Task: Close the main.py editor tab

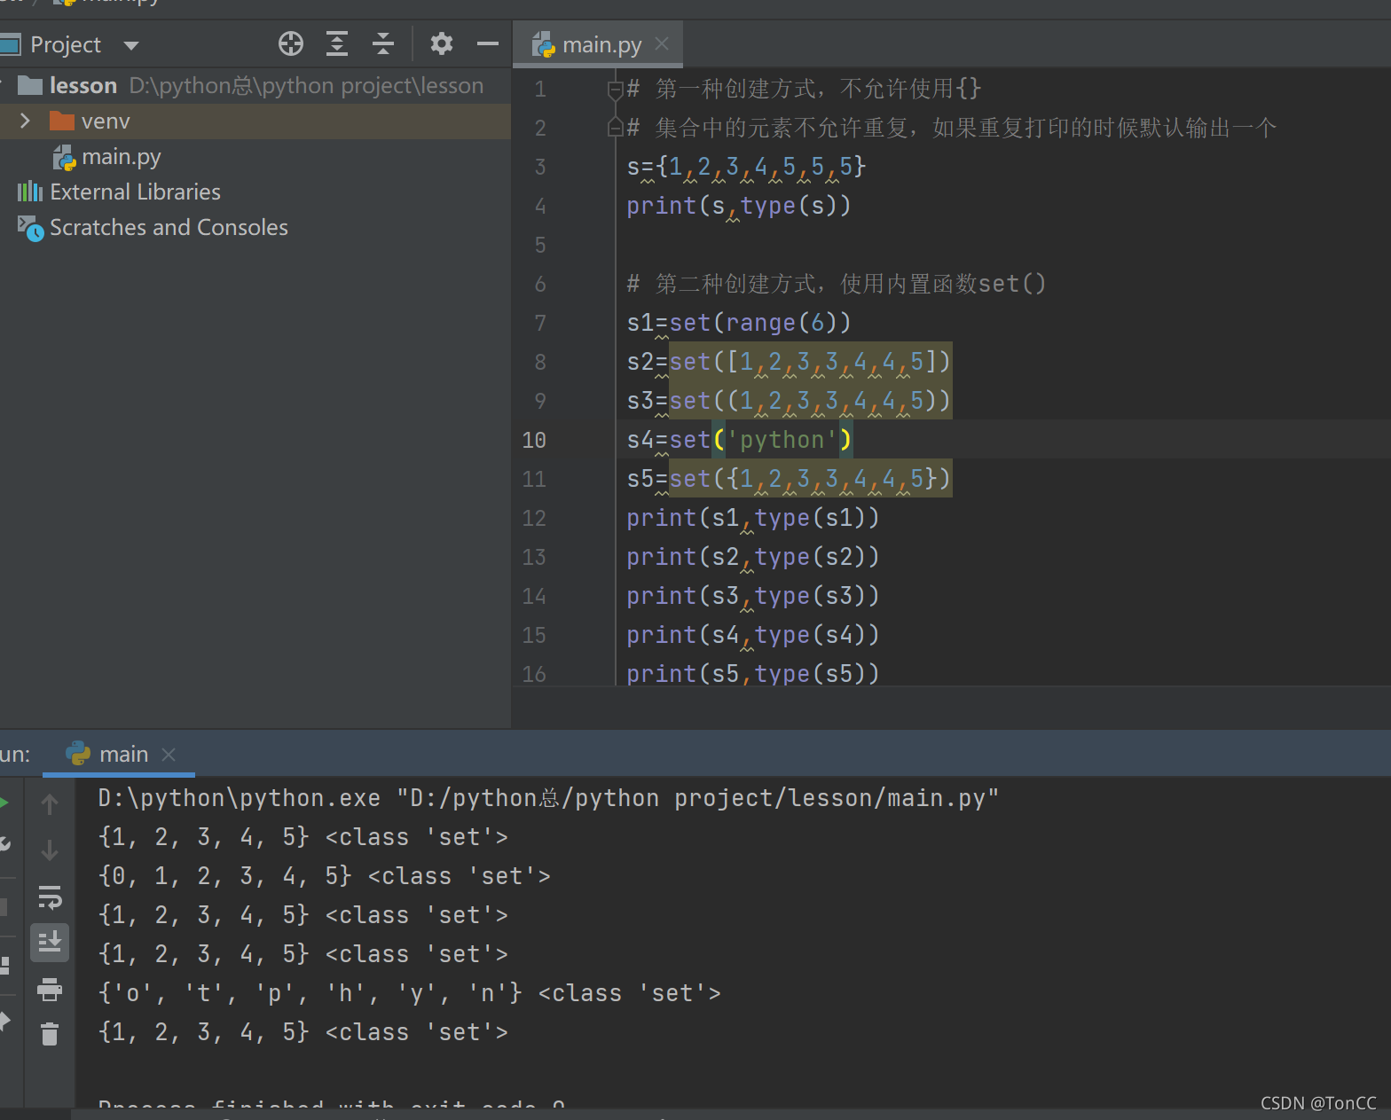Action: pyautogui.click(x=662, y=43)
